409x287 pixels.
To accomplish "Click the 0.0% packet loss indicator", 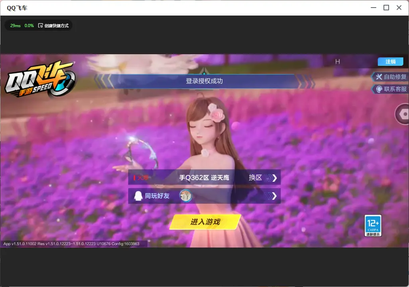I will pos(29,26).
